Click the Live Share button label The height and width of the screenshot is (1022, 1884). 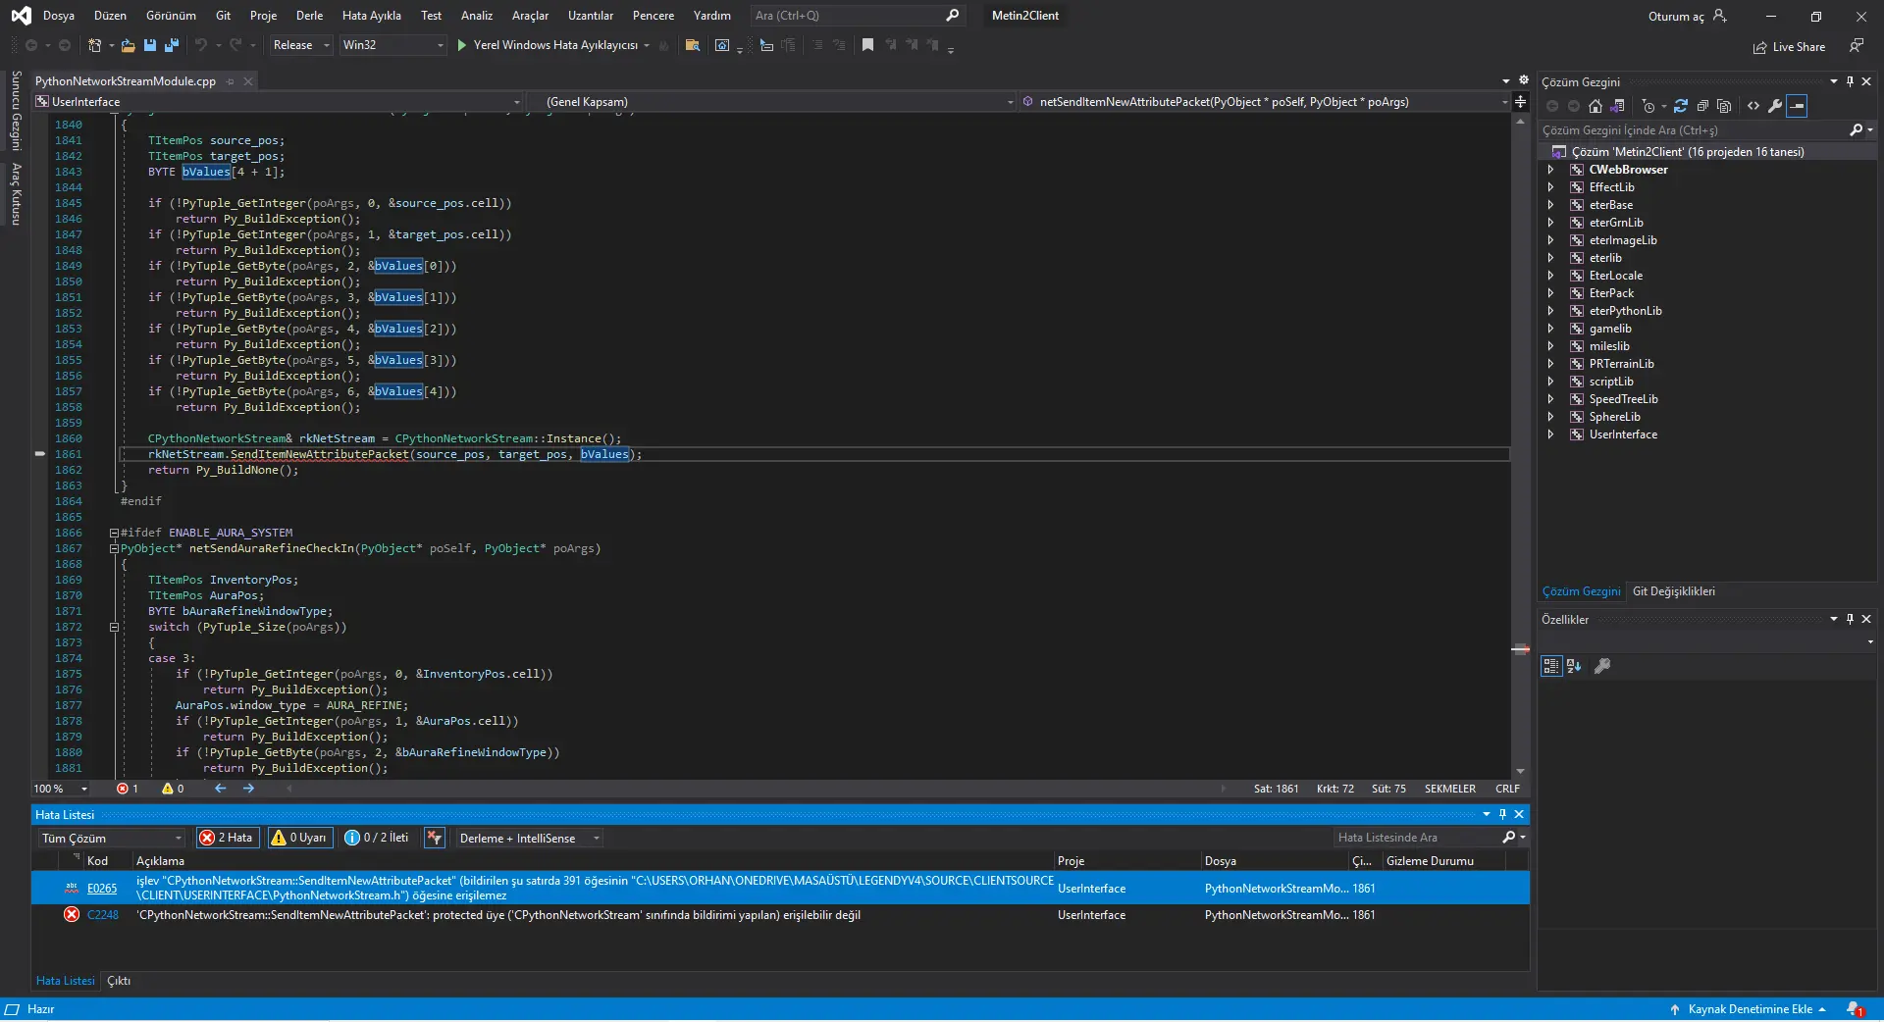[1799, 47]
